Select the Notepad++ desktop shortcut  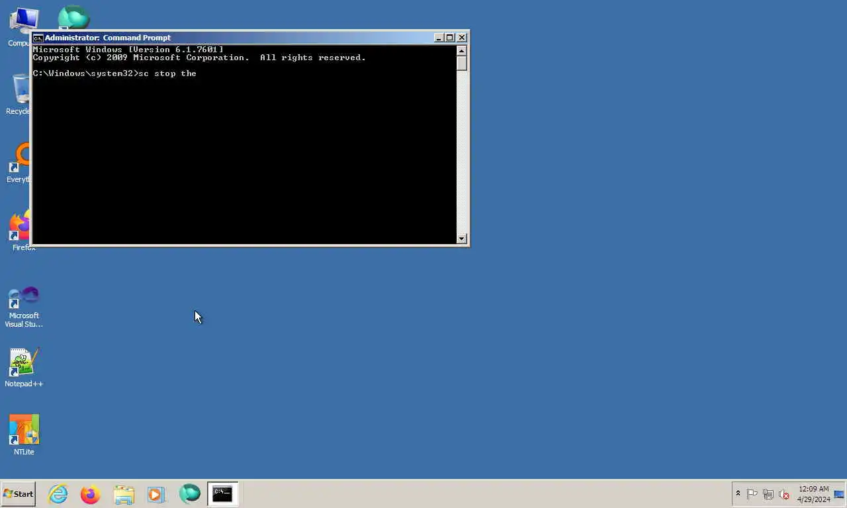(24, 368)
